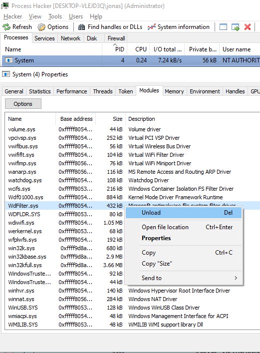The image size is (260, 353).
Task: Click the Process Hacker title bar icon
Action: 5,5
